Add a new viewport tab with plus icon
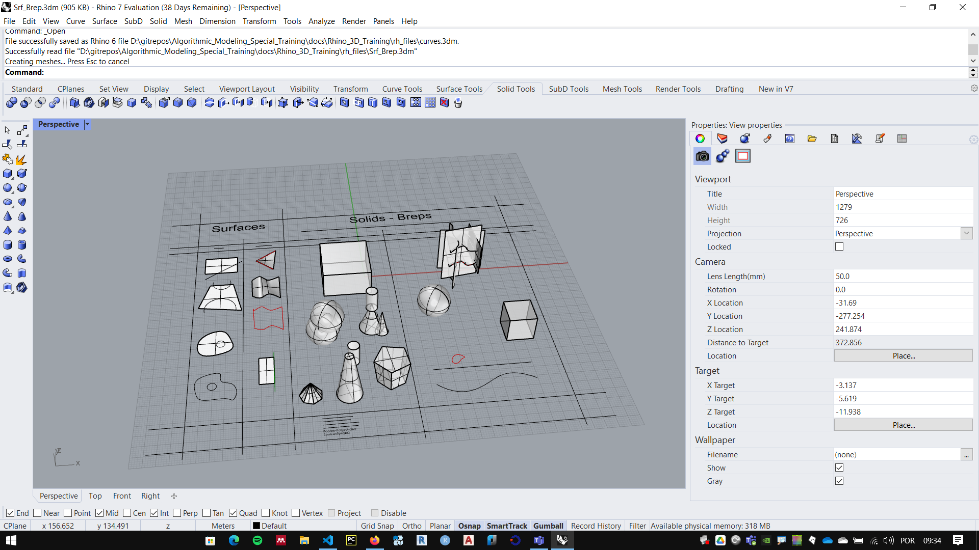 [x=174, y=496]
